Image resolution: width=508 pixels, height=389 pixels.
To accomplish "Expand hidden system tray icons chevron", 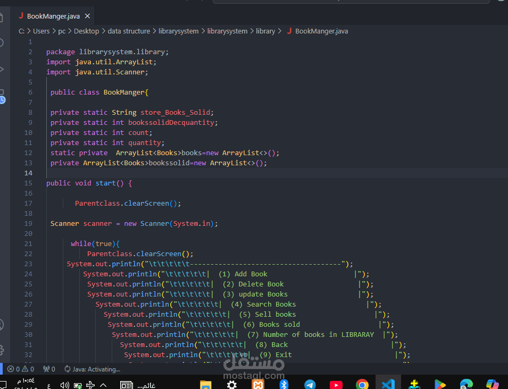I will tap(103, 385).
